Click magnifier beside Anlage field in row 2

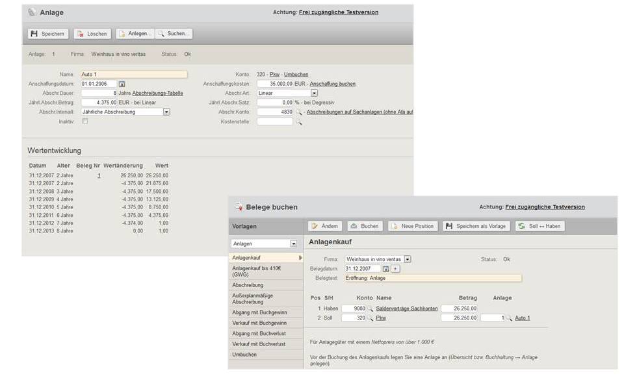tap(509, 318)
